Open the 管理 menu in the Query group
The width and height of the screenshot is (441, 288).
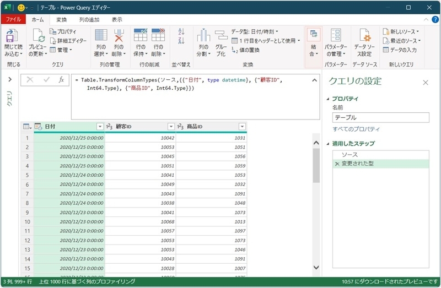(x=61, y=50)
